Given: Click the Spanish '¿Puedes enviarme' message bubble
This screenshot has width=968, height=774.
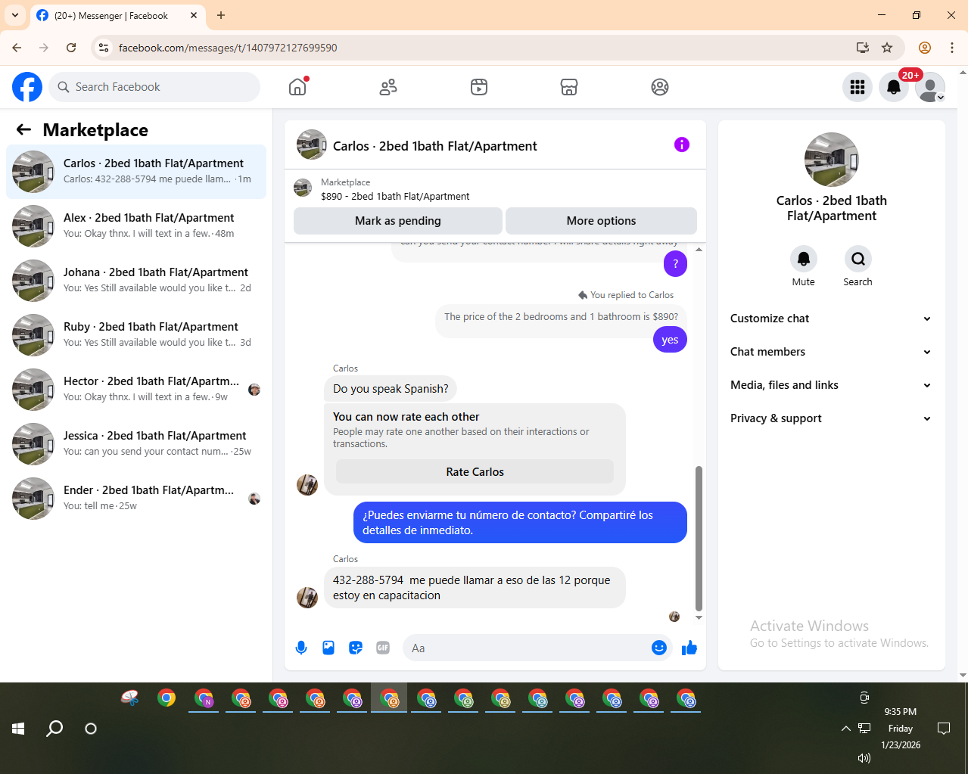Looking at the screenshot, I should 520,523.
